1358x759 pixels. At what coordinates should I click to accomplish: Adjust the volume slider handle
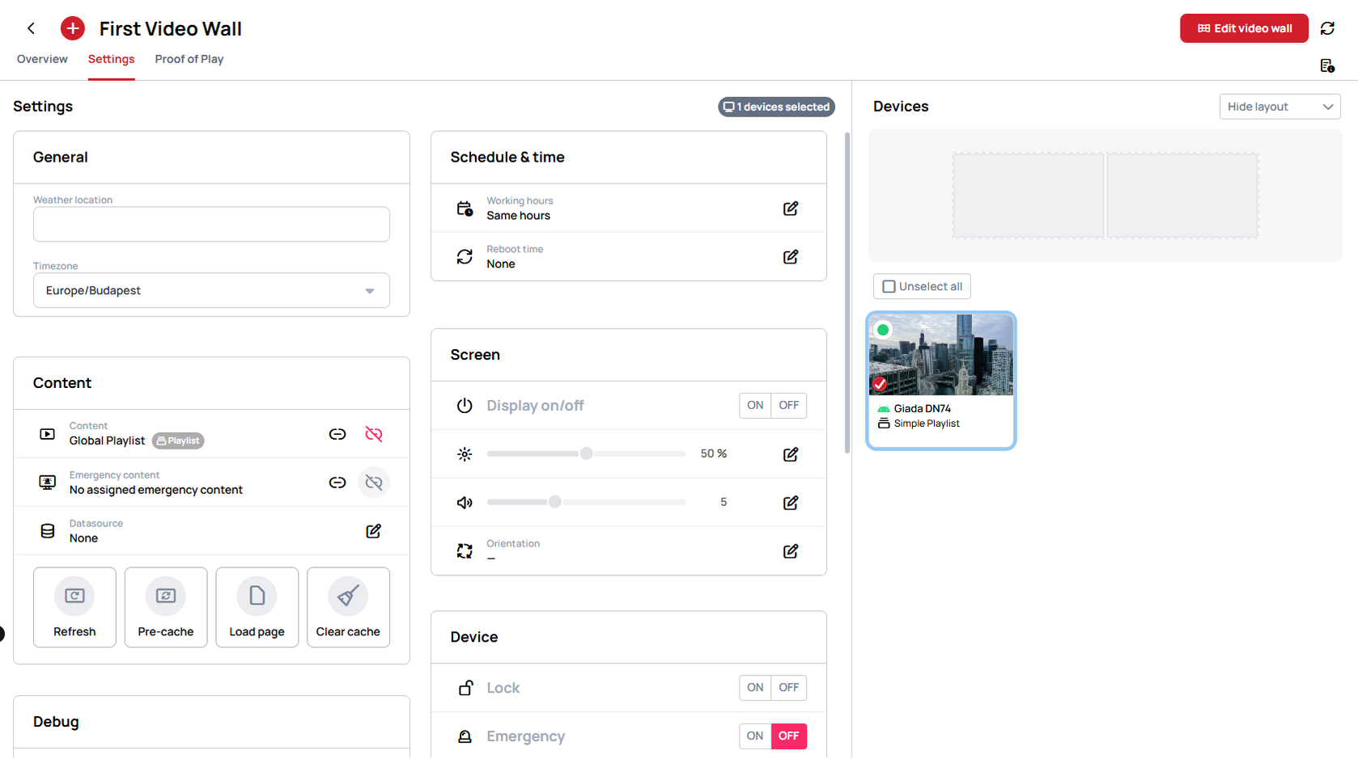(554, 502)
